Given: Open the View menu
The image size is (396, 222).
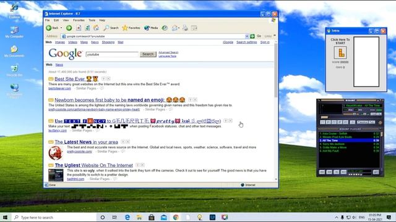Looking at the screenshot, I should tap(66, 20).
